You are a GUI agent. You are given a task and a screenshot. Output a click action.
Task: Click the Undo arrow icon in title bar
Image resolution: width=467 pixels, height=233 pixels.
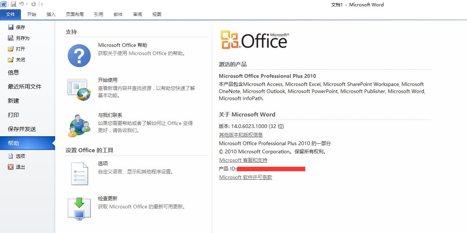pyautogui.click(x=21, y=4)
